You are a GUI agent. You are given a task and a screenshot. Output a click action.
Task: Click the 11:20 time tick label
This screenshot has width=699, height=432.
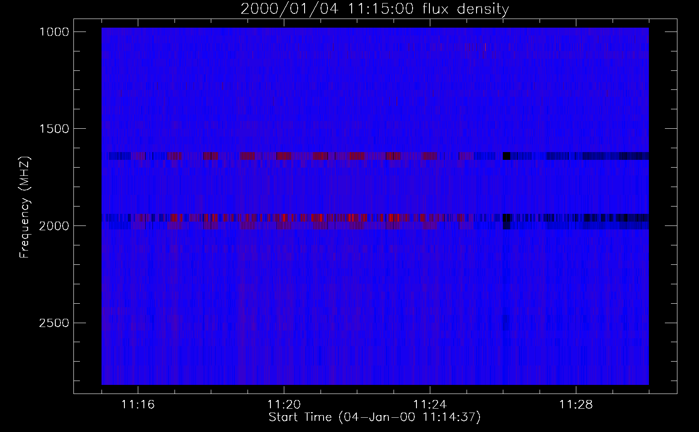284,405
